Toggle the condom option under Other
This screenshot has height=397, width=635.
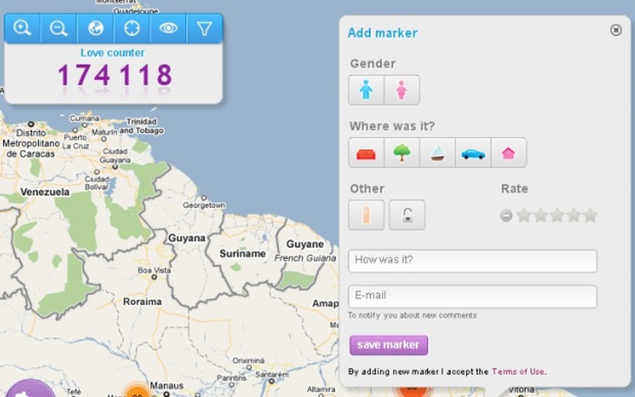pyautogui.click(x=366, y=215)
